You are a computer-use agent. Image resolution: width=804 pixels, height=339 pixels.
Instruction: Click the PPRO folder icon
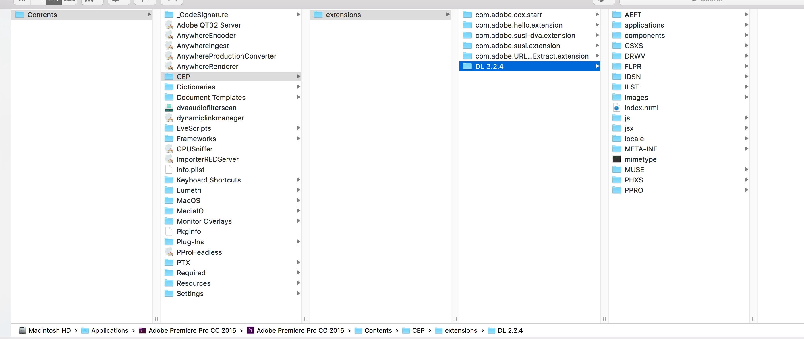point(616,190)
